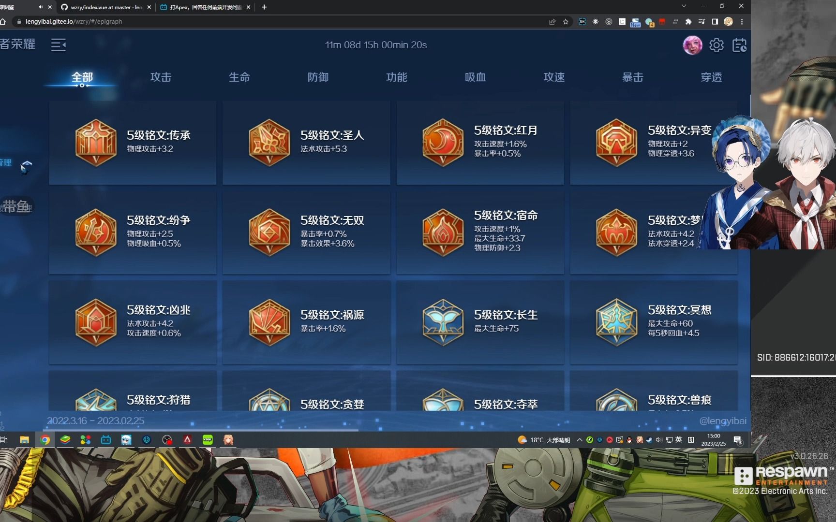Click the 红月 crescent rune emblem

pyautogui.click(x=443, y=143)
